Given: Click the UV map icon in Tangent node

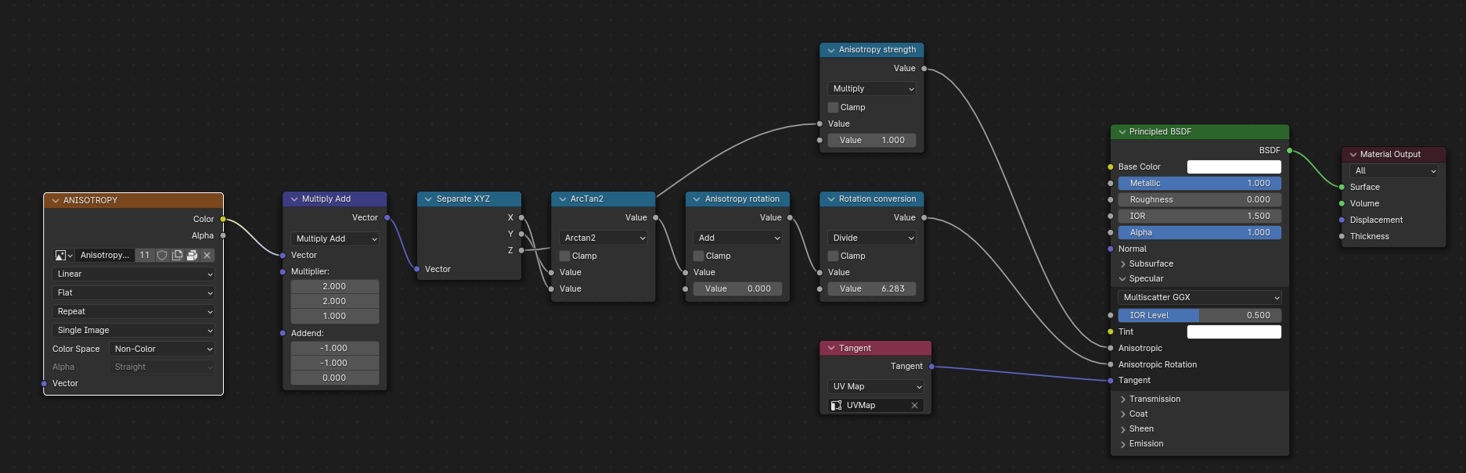Looking at the screenshot, I should pyautogui.click(x=837, y=406).
